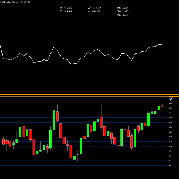
Task: Click the 124 price axis label
Action: 171,127
